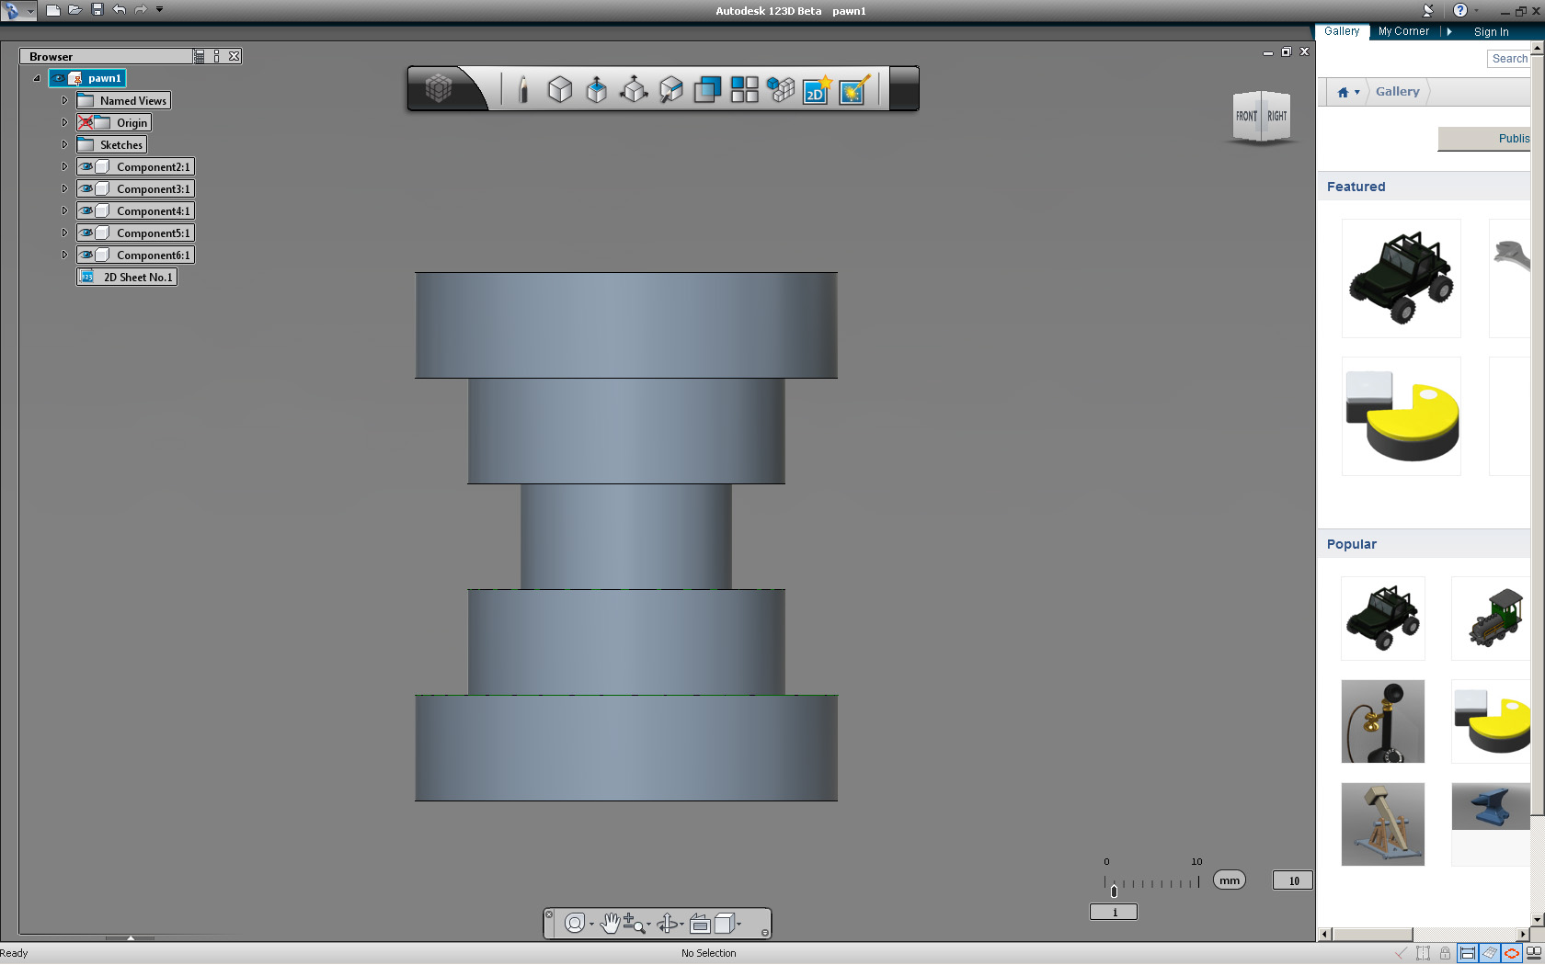The image size is (1545, 965).
Task: Toggle the lock icon in status bar
Action: [x=1445, y=953]
